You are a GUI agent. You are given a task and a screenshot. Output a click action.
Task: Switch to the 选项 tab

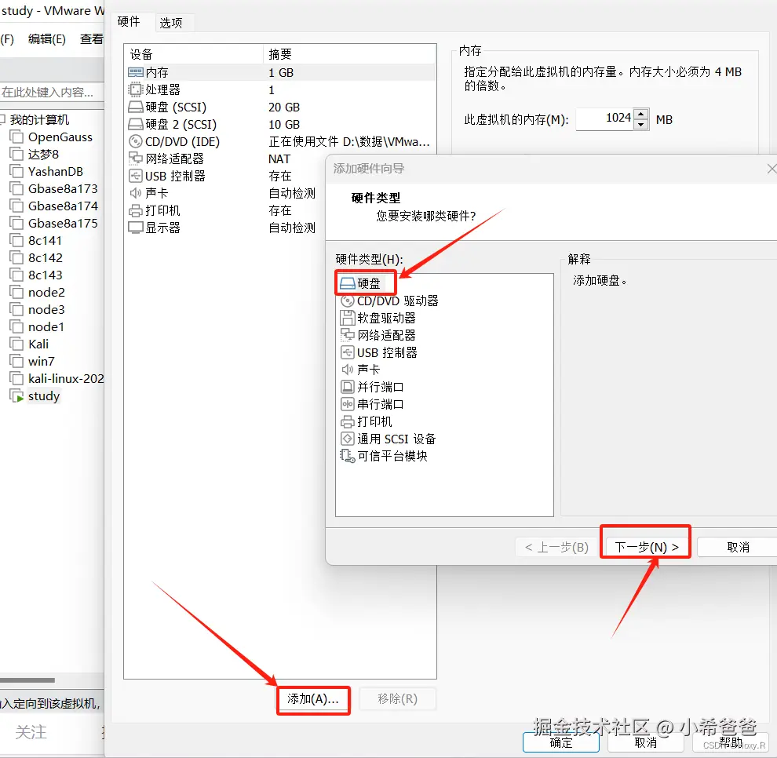[x=171, y=23]
